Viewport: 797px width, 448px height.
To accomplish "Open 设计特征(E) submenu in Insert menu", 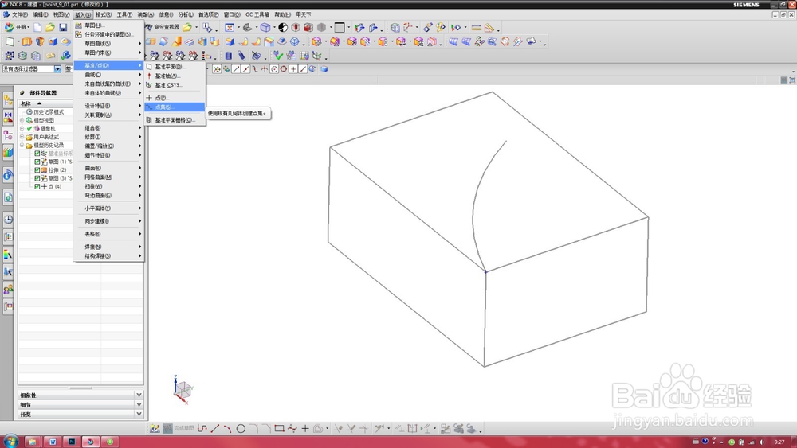I will click(x=108, y=106).
